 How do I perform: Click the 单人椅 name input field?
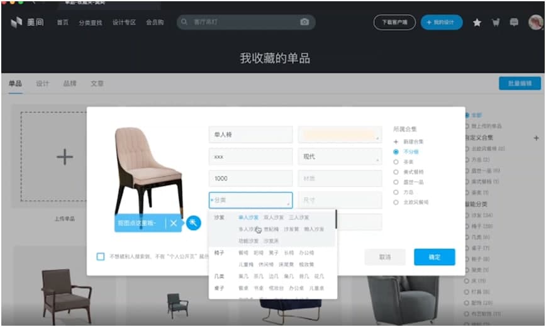pyautogui.click(x=250, y=135)
